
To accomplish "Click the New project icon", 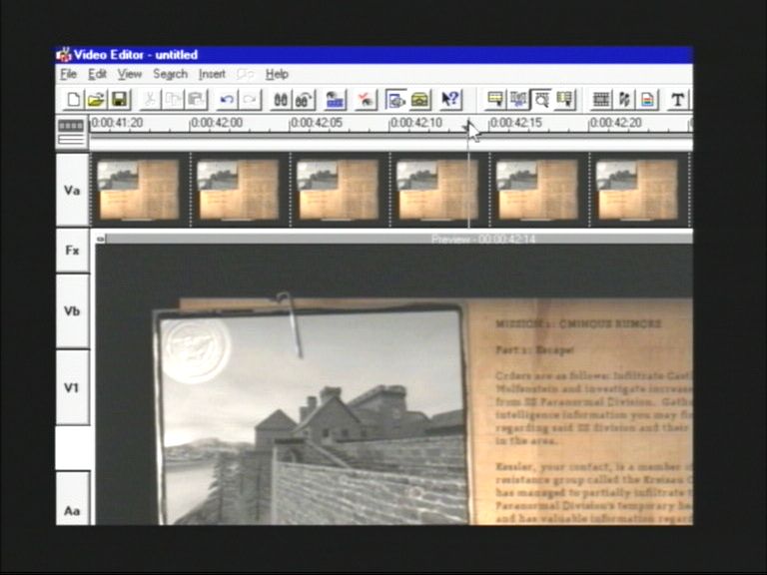I will tap(73, 100).
